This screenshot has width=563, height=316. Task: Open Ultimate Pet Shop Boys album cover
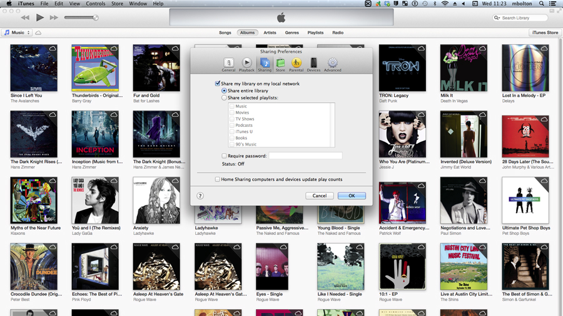click(525, 200)
